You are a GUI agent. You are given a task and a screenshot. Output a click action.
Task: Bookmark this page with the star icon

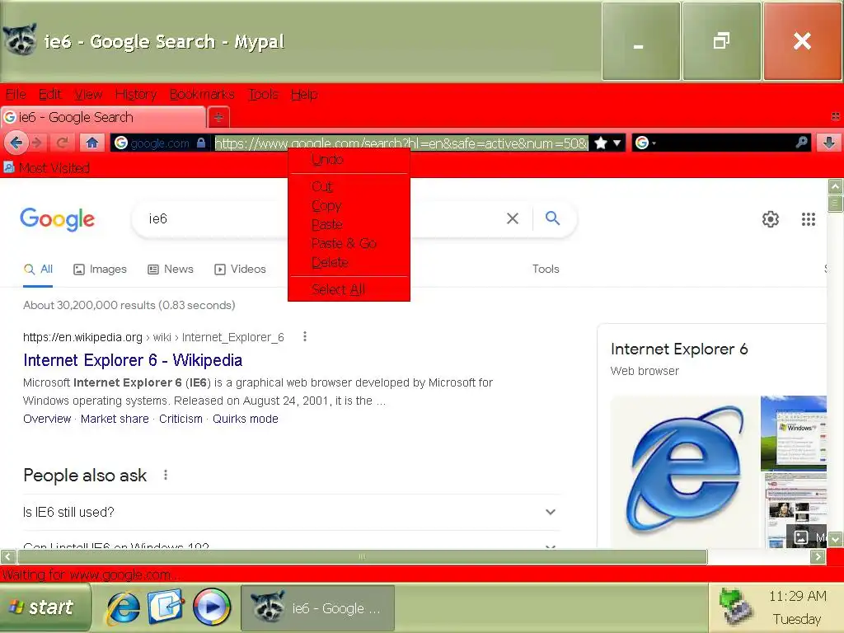pos(601,143)
